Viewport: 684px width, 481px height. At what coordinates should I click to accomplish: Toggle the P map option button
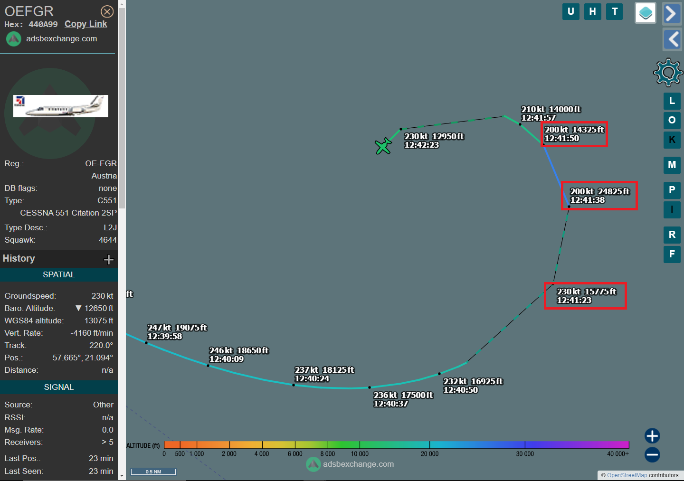click(x=672, y=190)
